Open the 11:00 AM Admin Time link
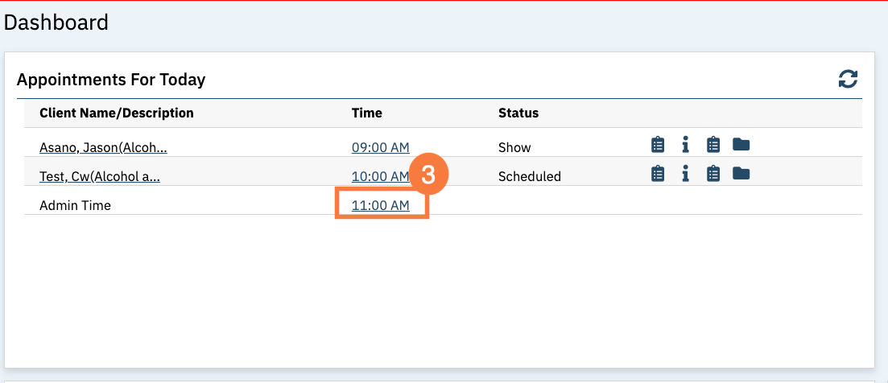The width and height of the screenshot is (888, 383). pos(381,205)
